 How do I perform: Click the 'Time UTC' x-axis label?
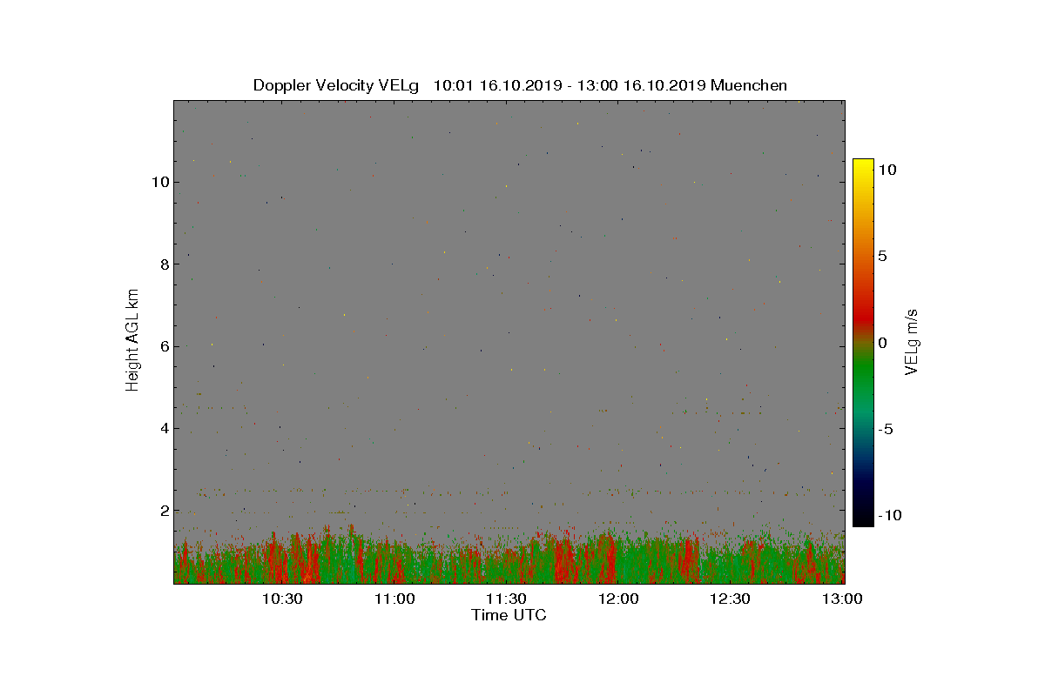coord(509,615)
